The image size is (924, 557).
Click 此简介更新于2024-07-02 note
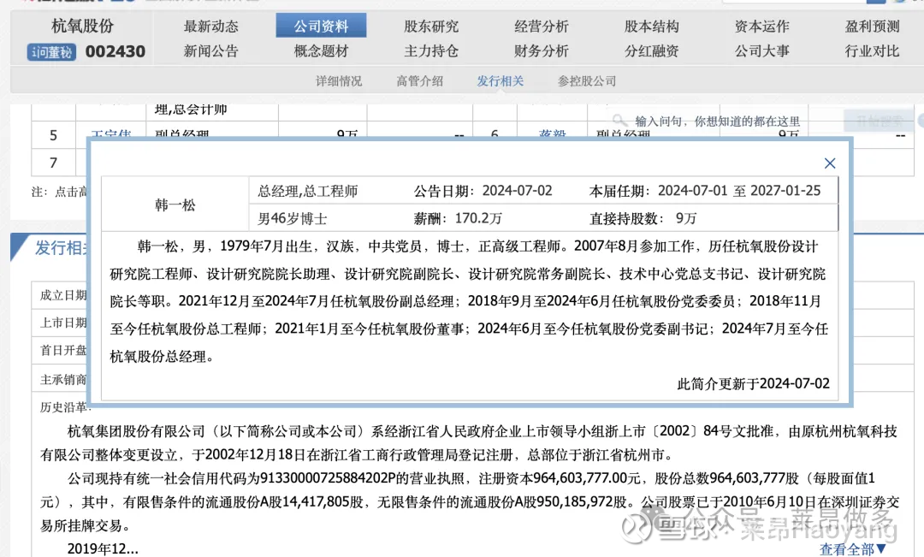(x=753, y=383)
